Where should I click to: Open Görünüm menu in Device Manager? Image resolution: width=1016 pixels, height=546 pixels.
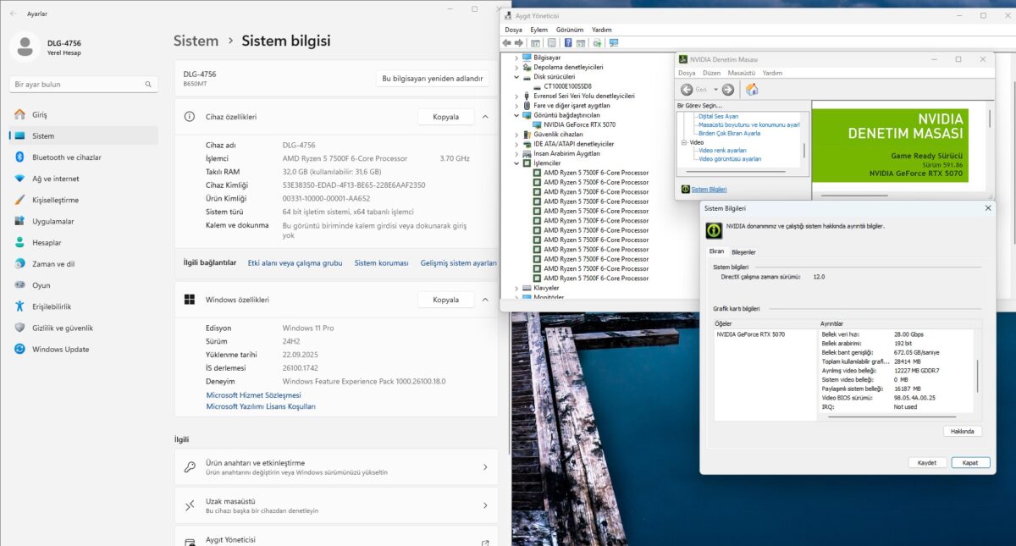(570, 30)
